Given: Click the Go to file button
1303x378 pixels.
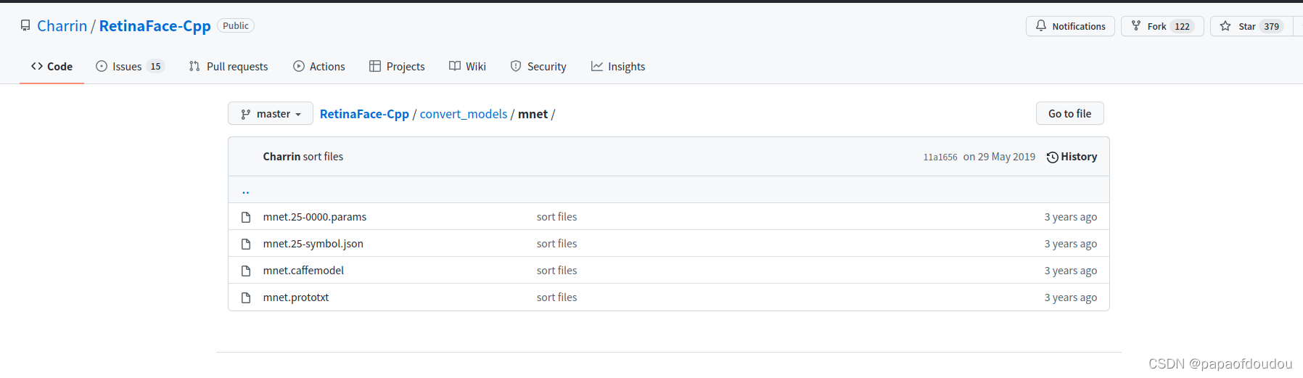Looking at the screenshot, I should (1069, 113).
